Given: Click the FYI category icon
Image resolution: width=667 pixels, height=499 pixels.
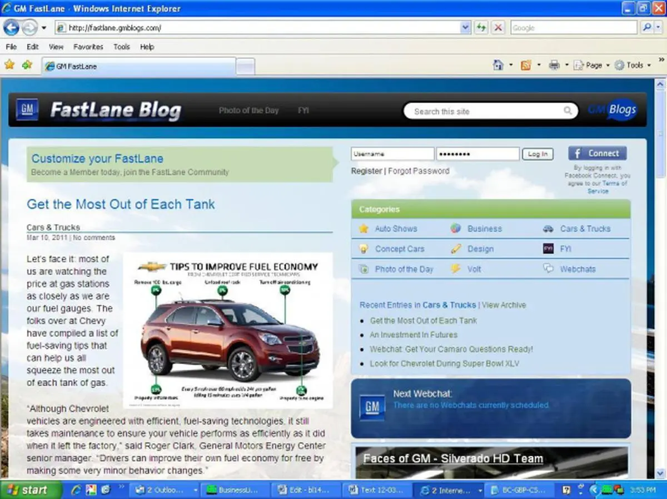Looking at the screenshot, I should click(549, 249).
